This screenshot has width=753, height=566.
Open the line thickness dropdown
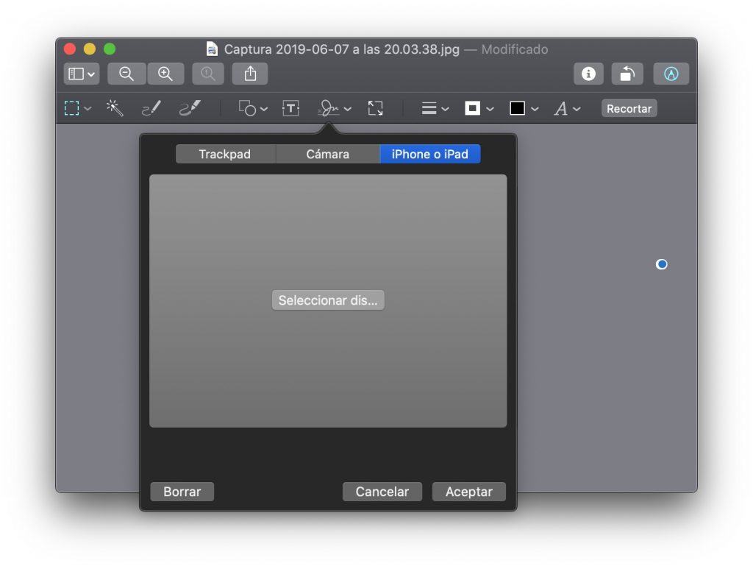coord(433,108)
